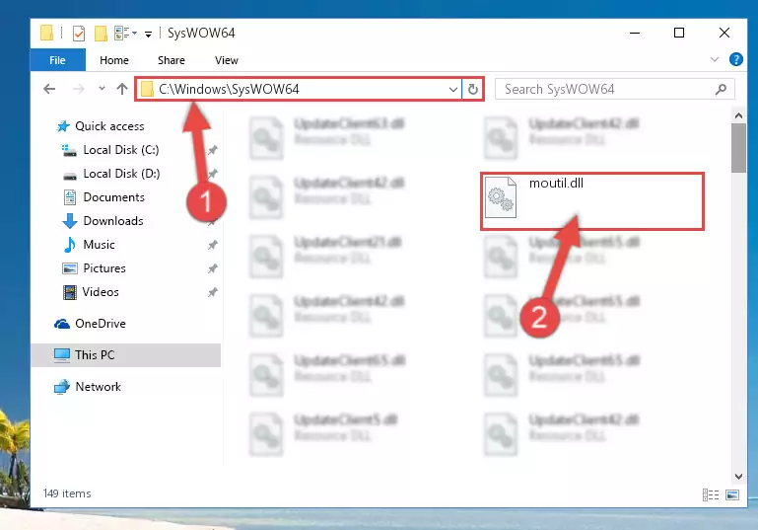758x530 pixels.
Task: Click the Quick access star icon
Action: tap(63, 126)
